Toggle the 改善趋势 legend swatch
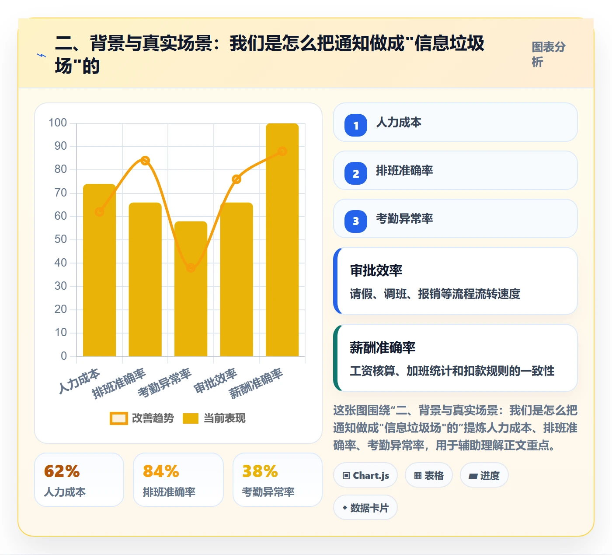The image size is (612, 555). pos(119,418)
